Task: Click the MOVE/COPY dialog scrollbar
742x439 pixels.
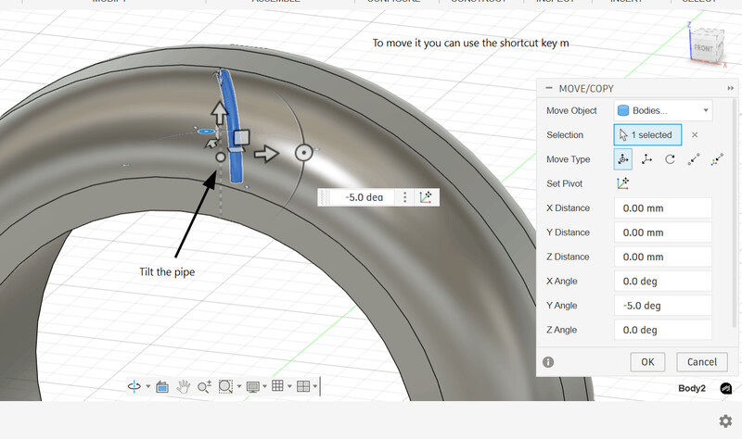Action: (x=735, y=214)
